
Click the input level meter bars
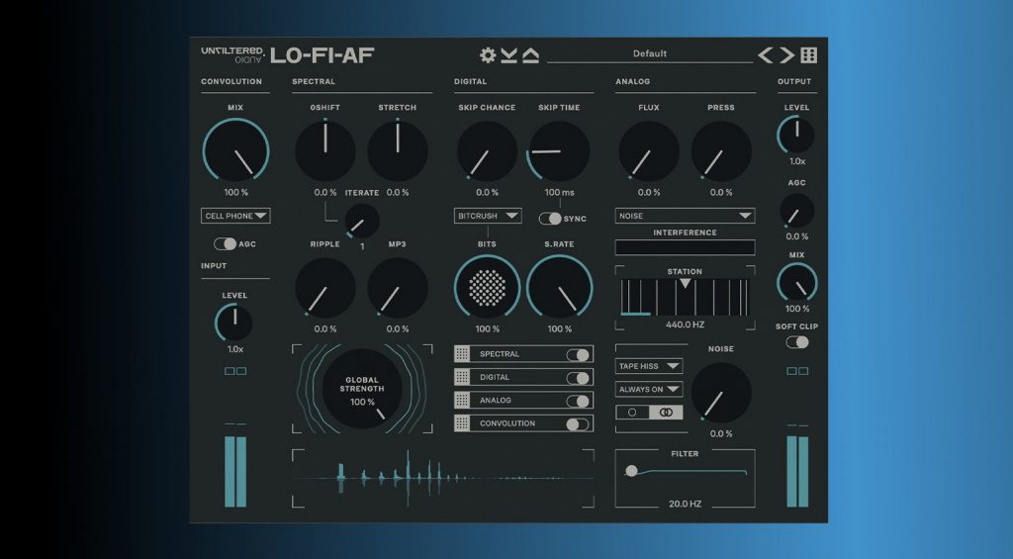(235, 472)
